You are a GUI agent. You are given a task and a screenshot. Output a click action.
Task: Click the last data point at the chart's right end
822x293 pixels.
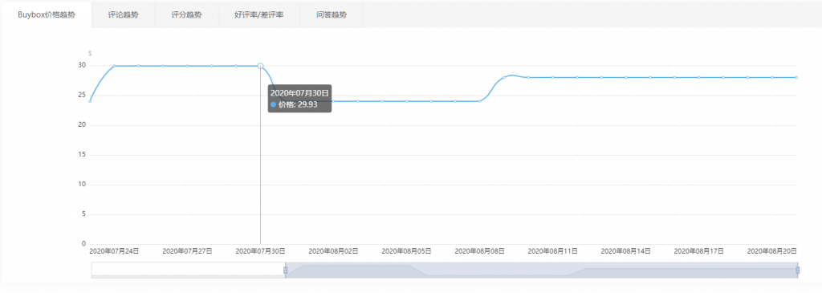click(796, 78)
